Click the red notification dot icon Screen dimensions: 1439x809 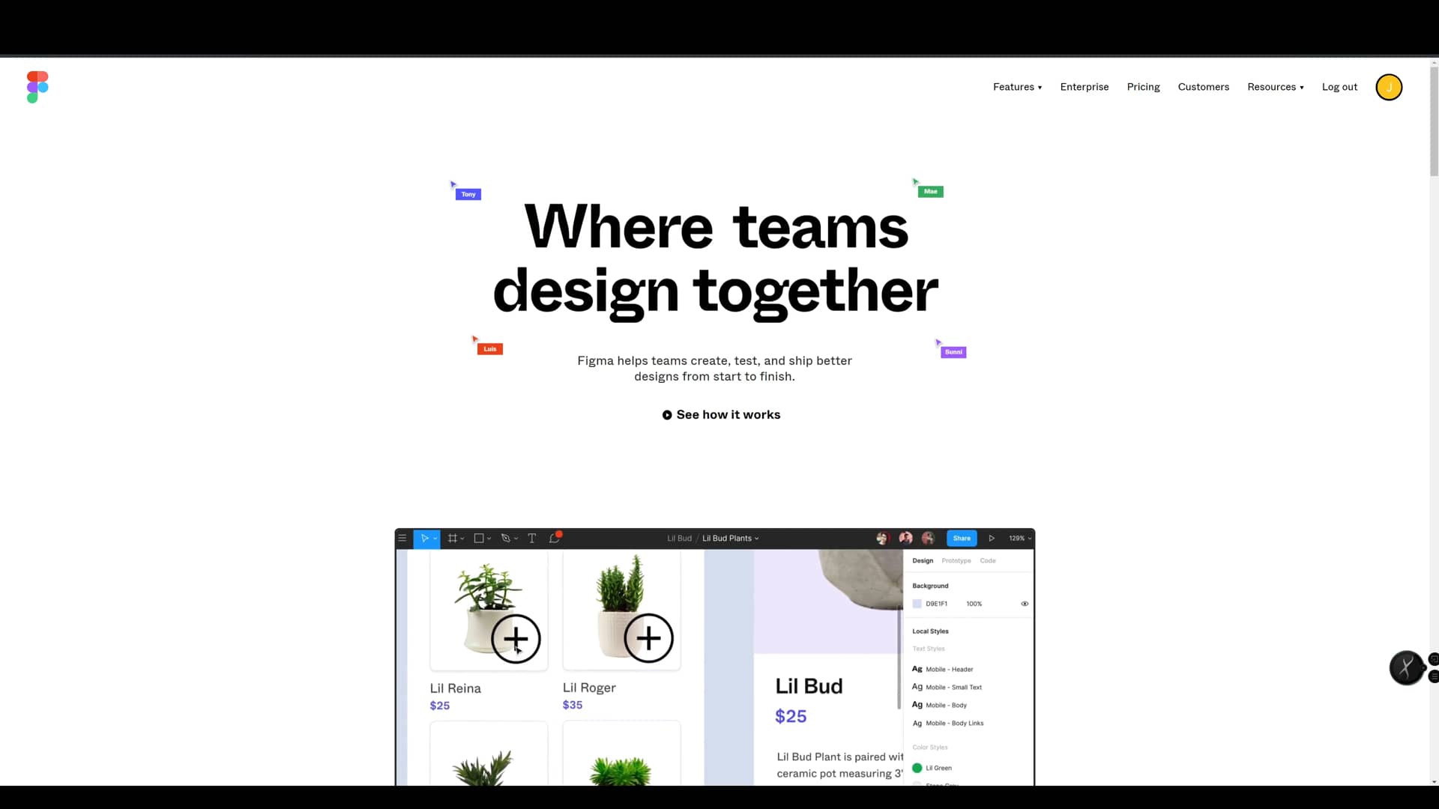click(559, 533)
